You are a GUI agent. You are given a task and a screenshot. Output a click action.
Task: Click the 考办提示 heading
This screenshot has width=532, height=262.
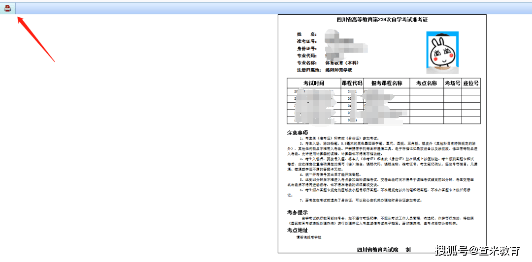point(297,212)
